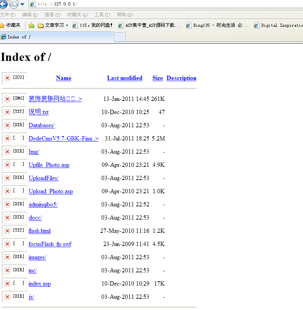Click the [DIR] icon beside Databases/
This screenshot has width=303, height=310.
(x=14, y=125)
